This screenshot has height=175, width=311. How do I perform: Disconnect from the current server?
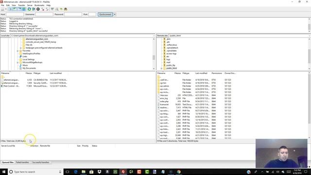(43, 9)
